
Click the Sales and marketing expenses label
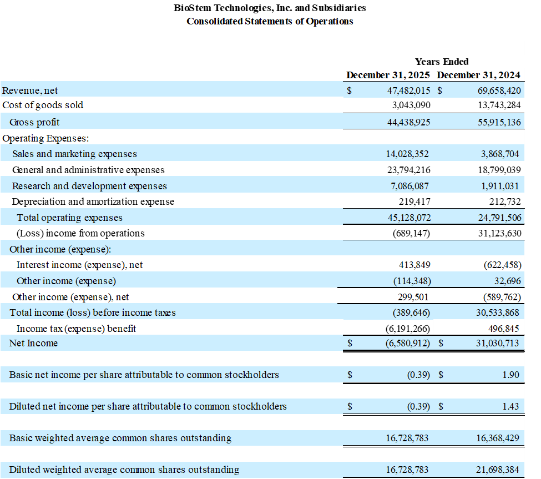click(74, 154)
